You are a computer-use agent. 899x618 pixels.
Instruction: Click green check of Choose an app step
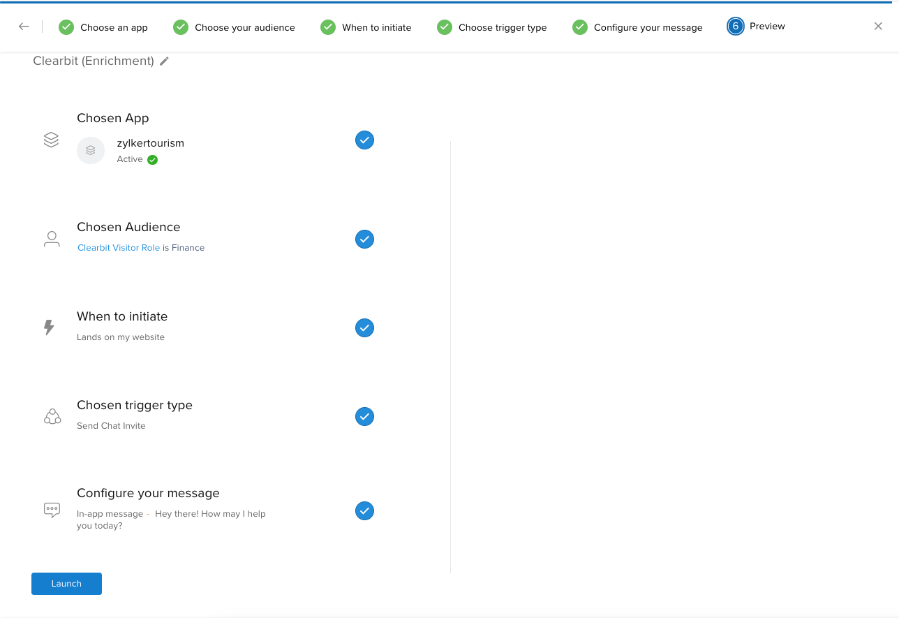(x=66, y=27)
